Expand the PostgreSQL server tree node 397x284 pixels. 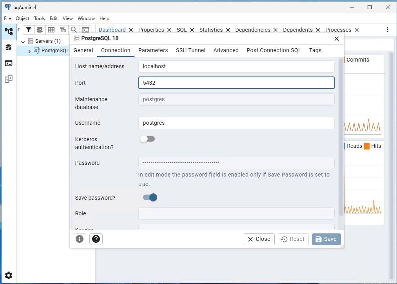pos(29,51)
